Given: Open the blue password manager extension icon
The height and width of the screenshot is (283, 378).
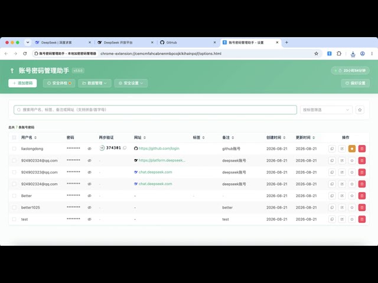Looking at the screenshot, I should (x=330, y=54).
